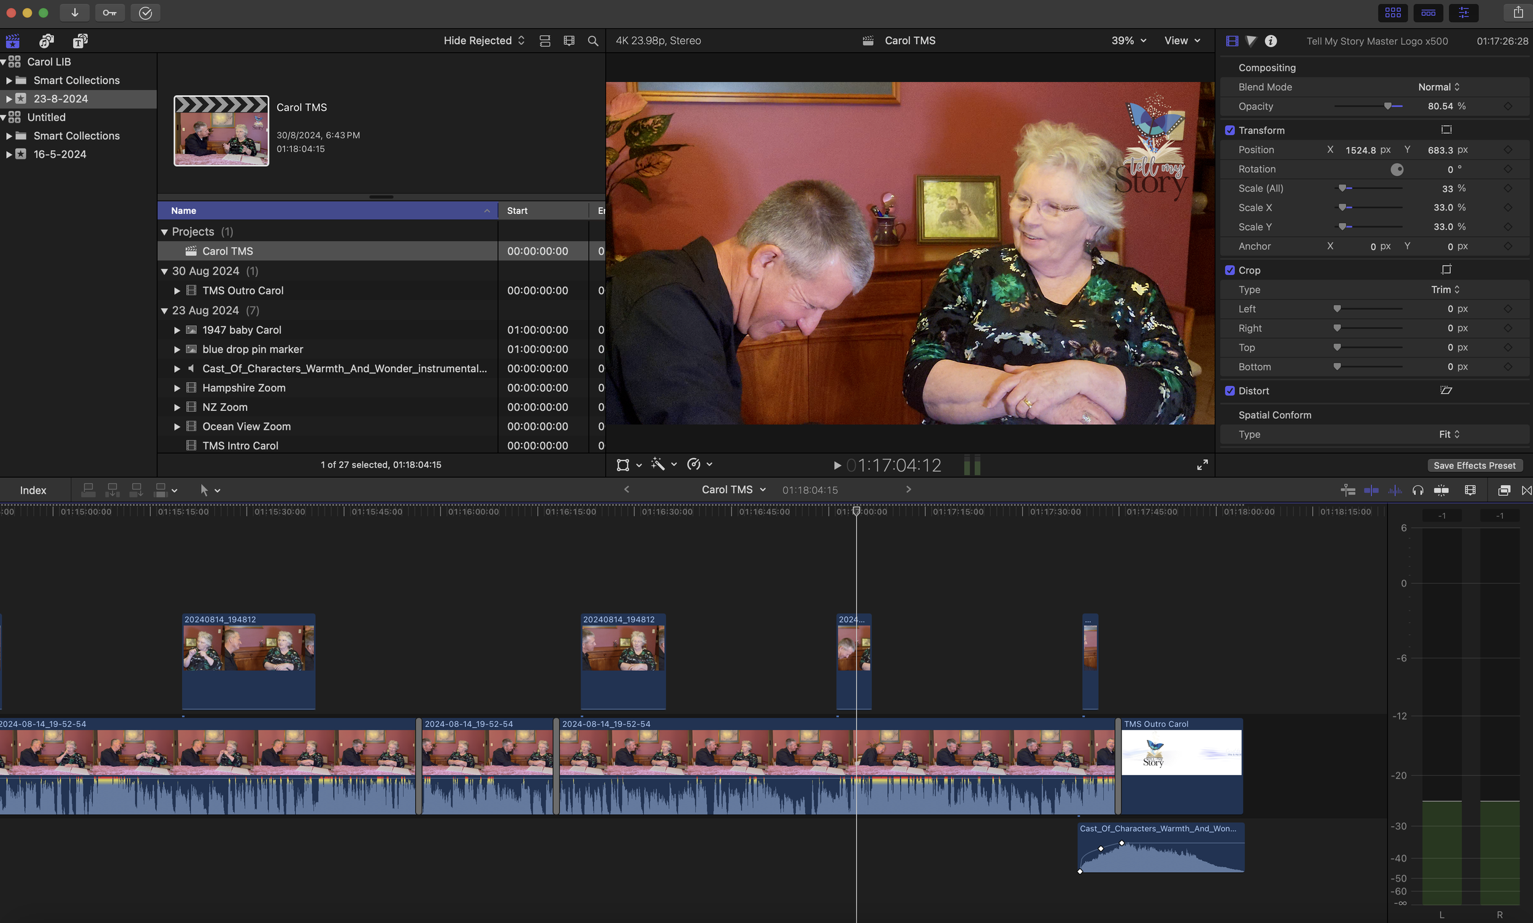Screen dimensions: 1533x923
Task: Click the browser search magnifier icon
Action: click(593, 40)
